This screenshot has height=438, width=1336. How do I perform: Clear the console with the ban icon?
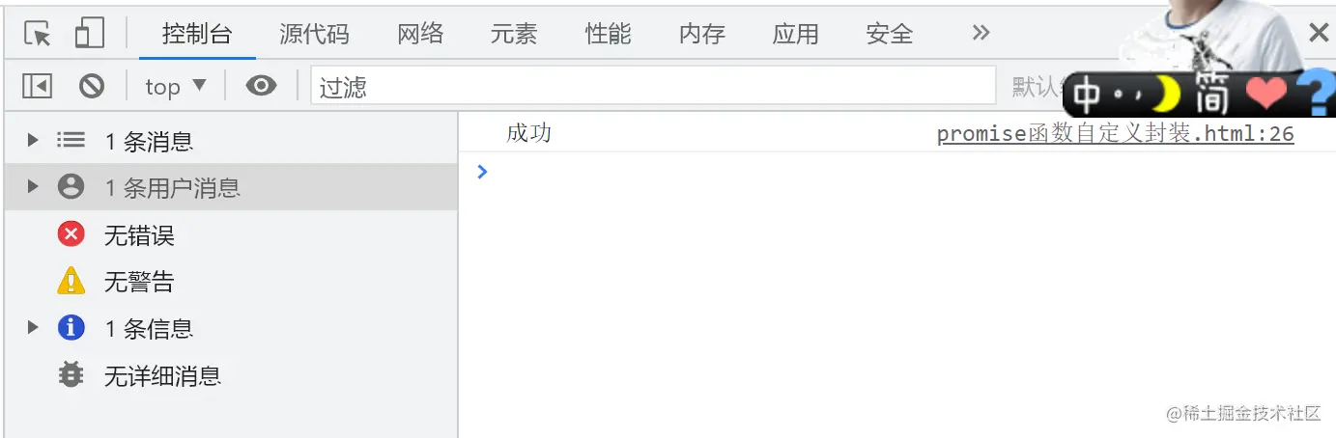[92, 86]
